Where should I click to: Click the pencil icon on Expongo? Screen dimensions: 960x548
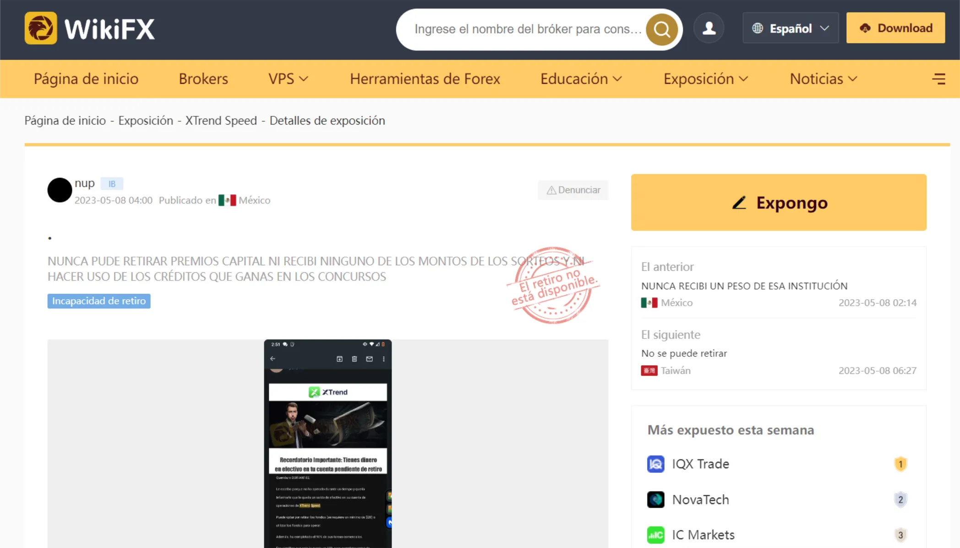(739, 203)
